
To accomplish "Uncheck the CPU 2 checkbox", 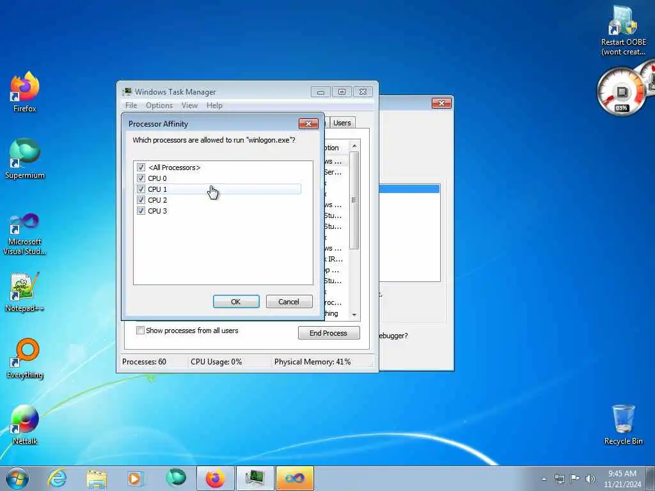I will coord(141,199).
